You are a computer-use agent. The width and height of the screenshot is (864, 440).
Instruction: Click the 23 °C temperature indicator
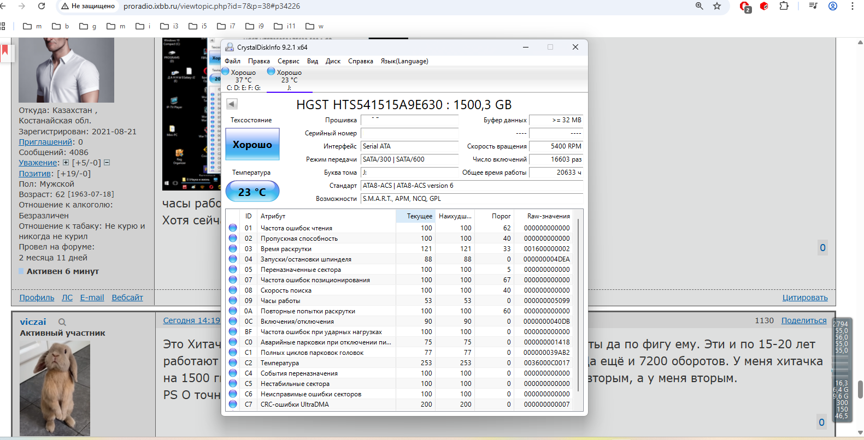click(x=252, y=192)
